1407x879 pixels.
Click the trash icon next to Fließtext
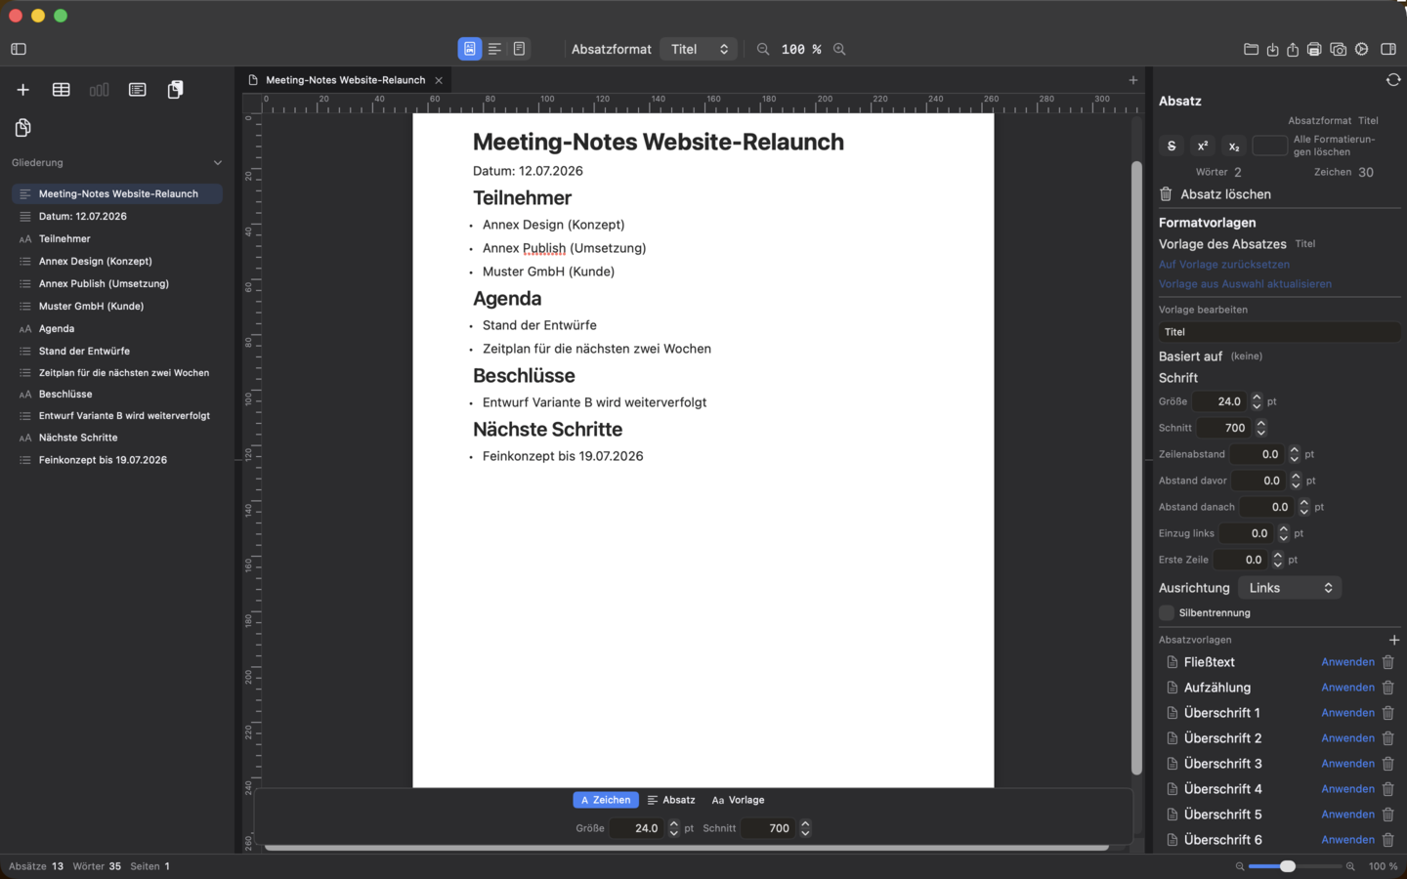pos(1387,662)
